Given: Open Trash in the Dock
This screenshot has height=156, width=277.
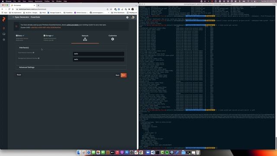Looking at the screenshot, I should pyautogui.click(x=198, y=152).
